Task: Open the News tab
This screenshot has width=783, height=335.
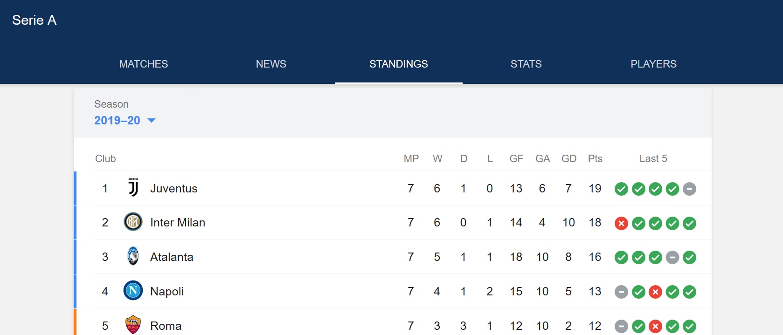Action: (x=271, y=64)
